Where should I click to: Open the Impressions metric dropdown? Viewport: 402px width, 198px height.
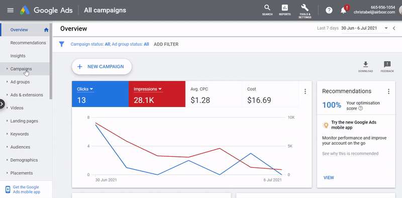tap(148, 89)
